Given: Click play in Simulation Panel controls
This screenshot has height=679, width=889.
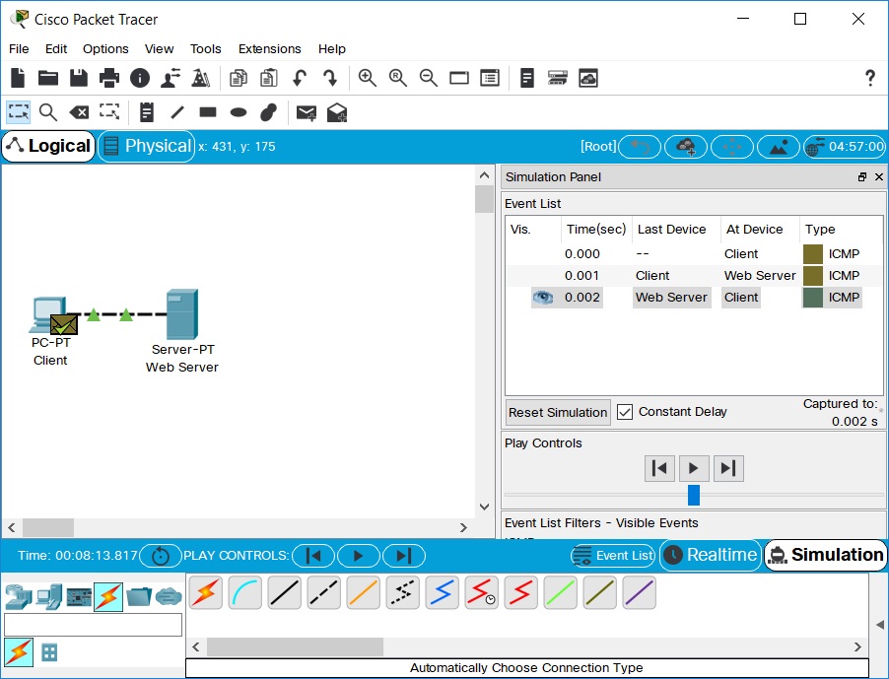Looking at the screenshot, I should (694, 468).
